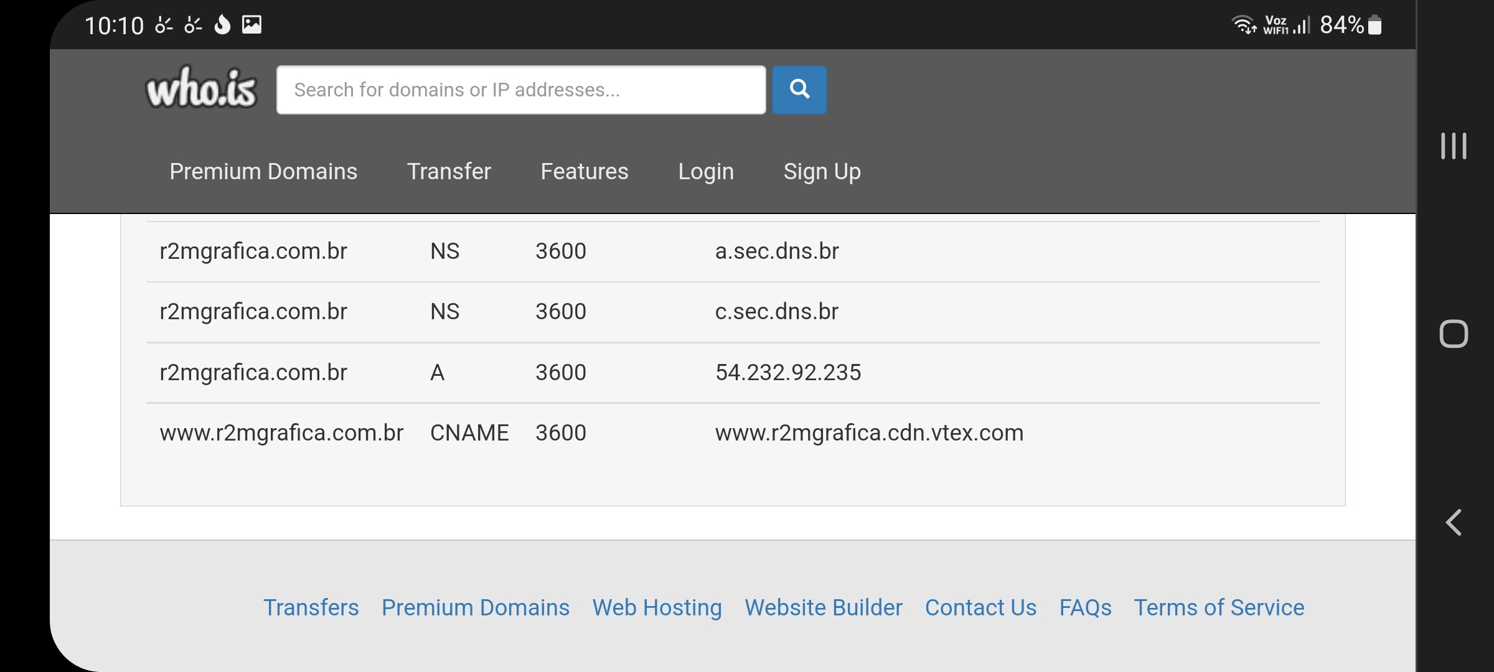The image size is (1494, 672).
Task: Select the c.sec.dns.br nameserver value
Action: [777, 312]
